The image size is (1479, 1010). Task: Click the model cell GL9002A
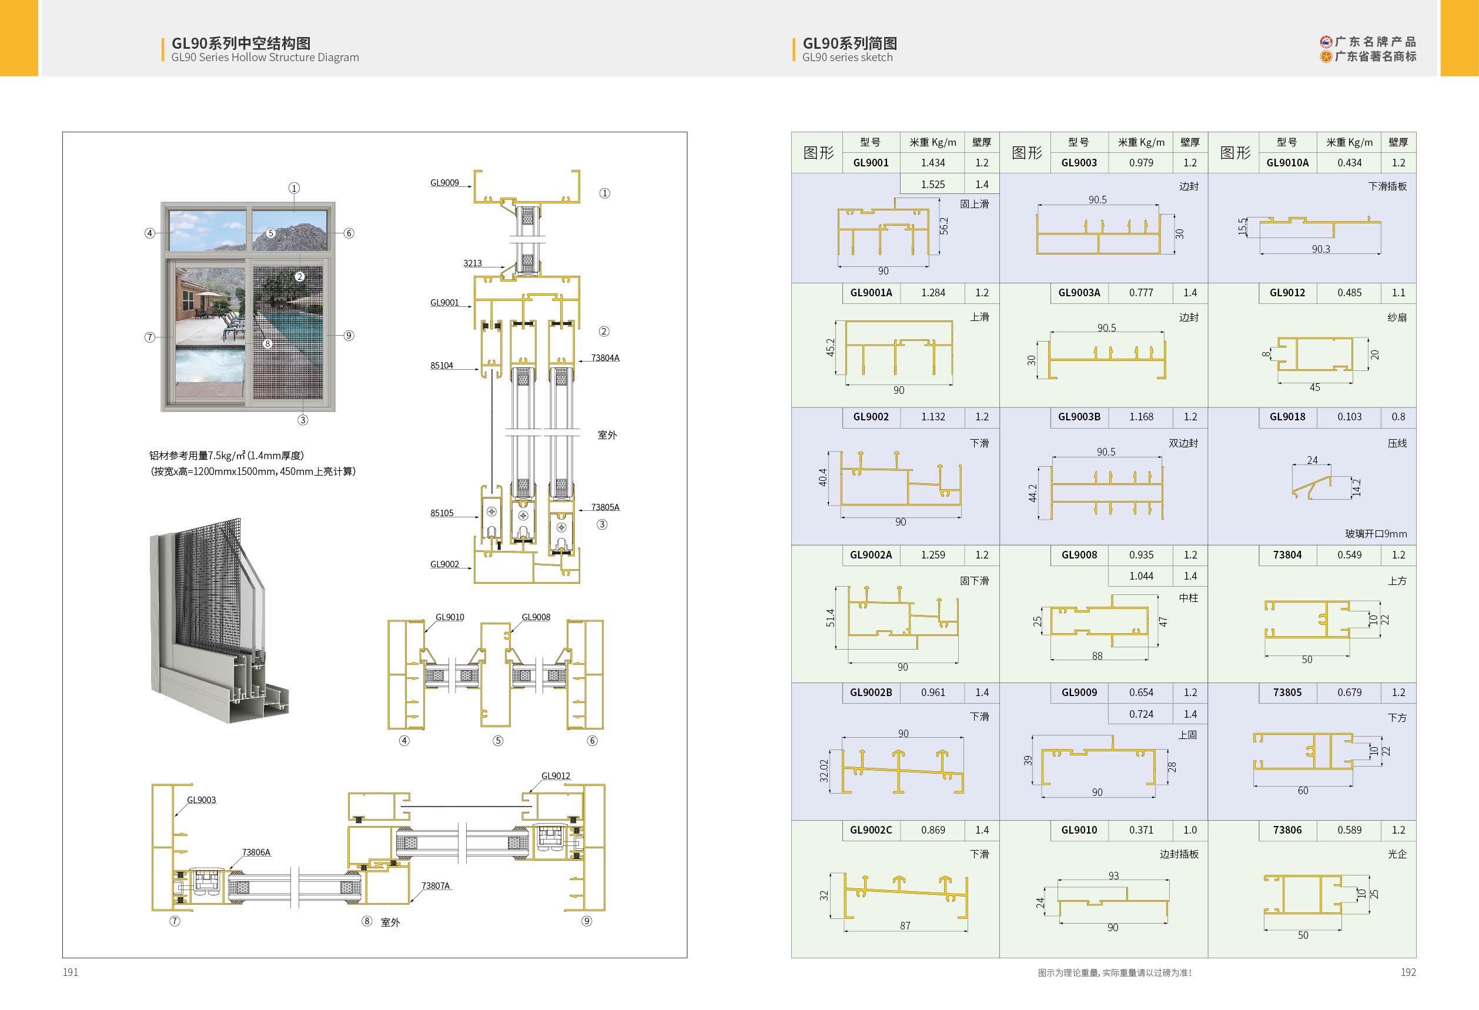871,555
